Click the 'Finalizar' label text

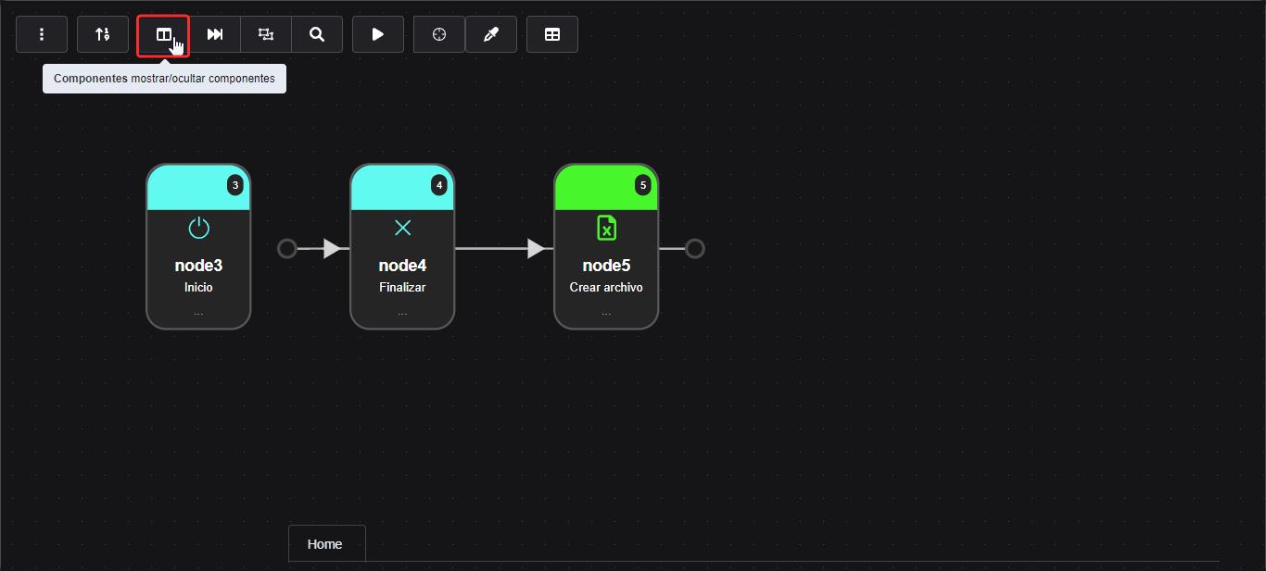point(402,287)
